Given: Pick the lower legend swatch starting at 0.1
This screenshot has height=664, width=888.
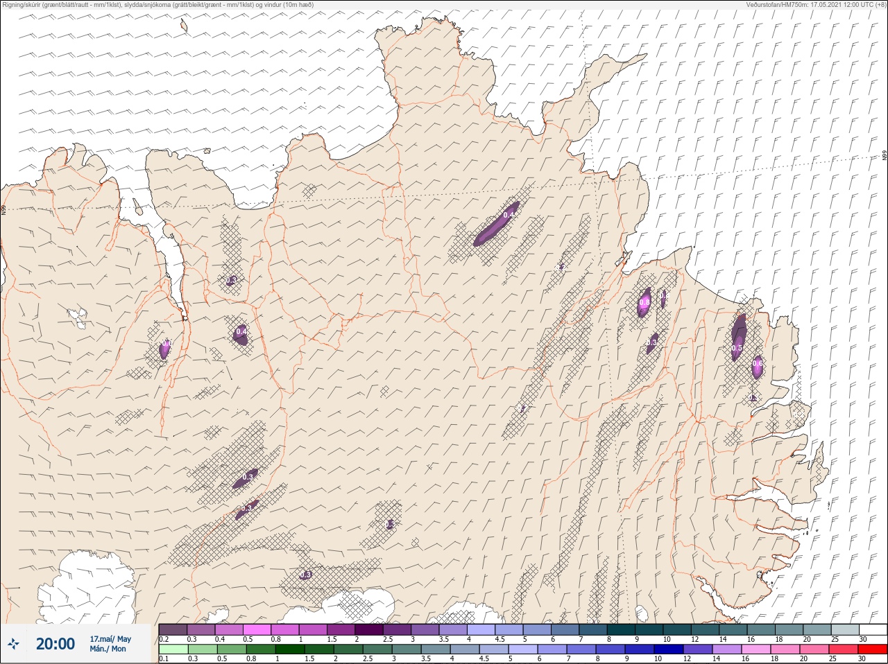Looking at the screenshot, I should 173,649.
